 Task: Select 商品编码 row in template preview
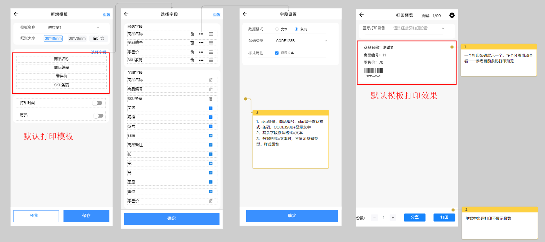(x=61, y=68)
